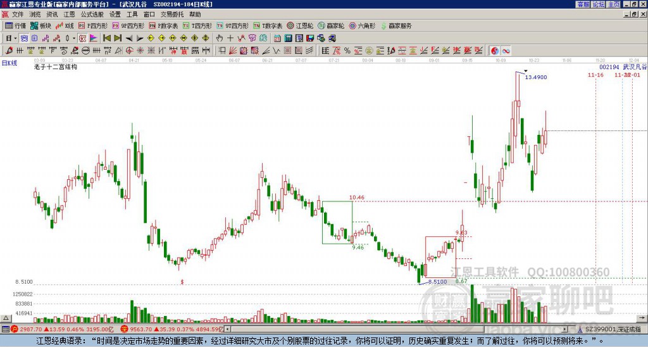Screen dimensions: 648x347
Task: Open the P四方形 tool
Action: pyautogui.click(x=93, y=25)
